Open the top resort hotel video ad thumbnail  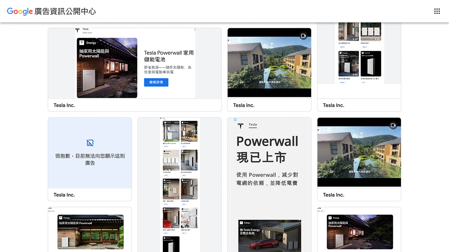click(x=269, y=63)
